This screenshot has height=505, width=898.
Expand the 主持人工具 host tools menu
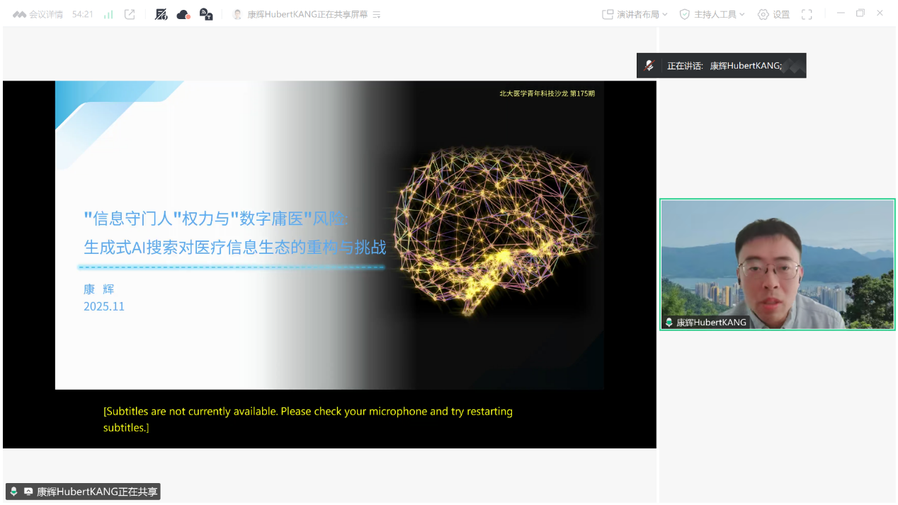click(x=712, y=14)
